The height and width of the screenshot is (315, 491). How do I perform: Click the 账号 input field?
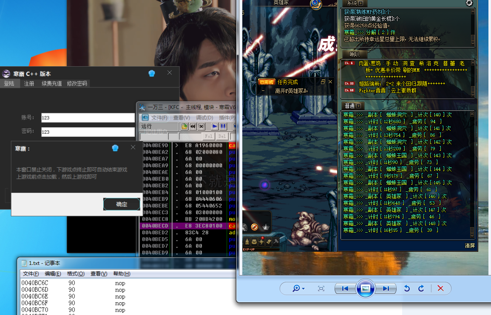click(88, 118)
